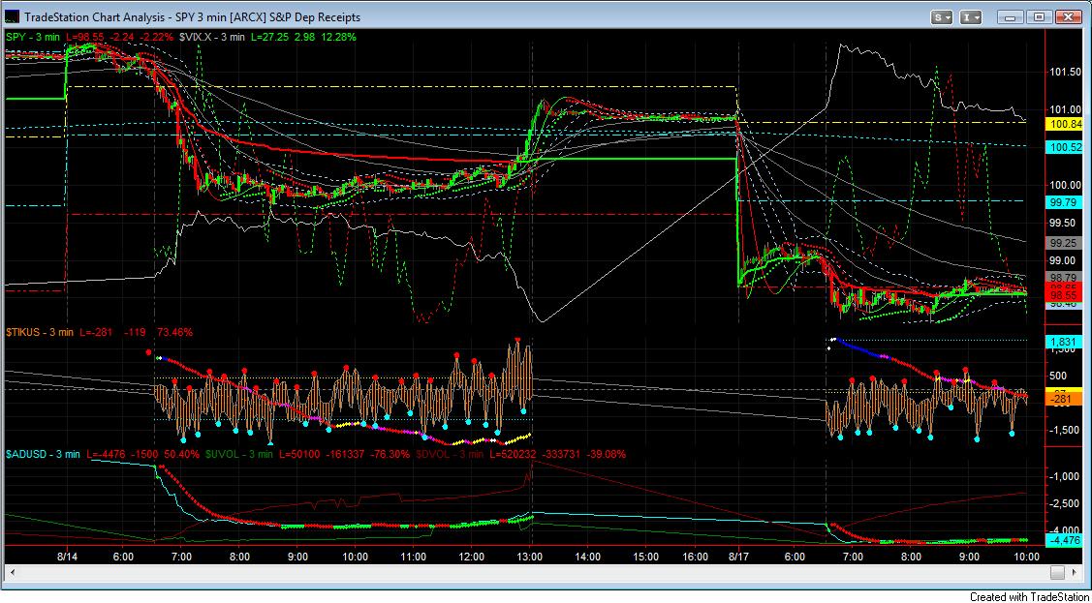Click the -2,500 scale label in bottom subgraph
Image resolution: width=1092 pixels, height=603 pixels.
point(1064,503)
